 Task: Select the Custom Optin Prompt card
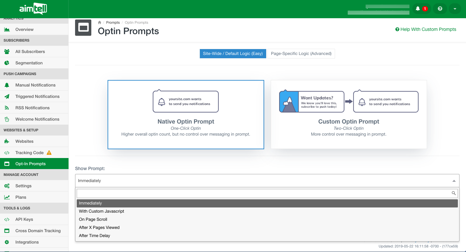coord(348,114)
